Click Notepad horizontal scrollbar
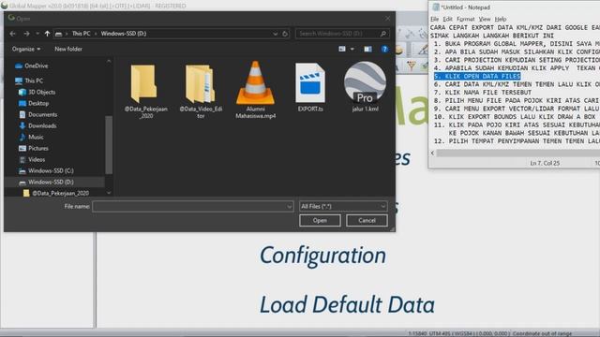This screenshot has height=337, width=600. (x=518, y=154)
